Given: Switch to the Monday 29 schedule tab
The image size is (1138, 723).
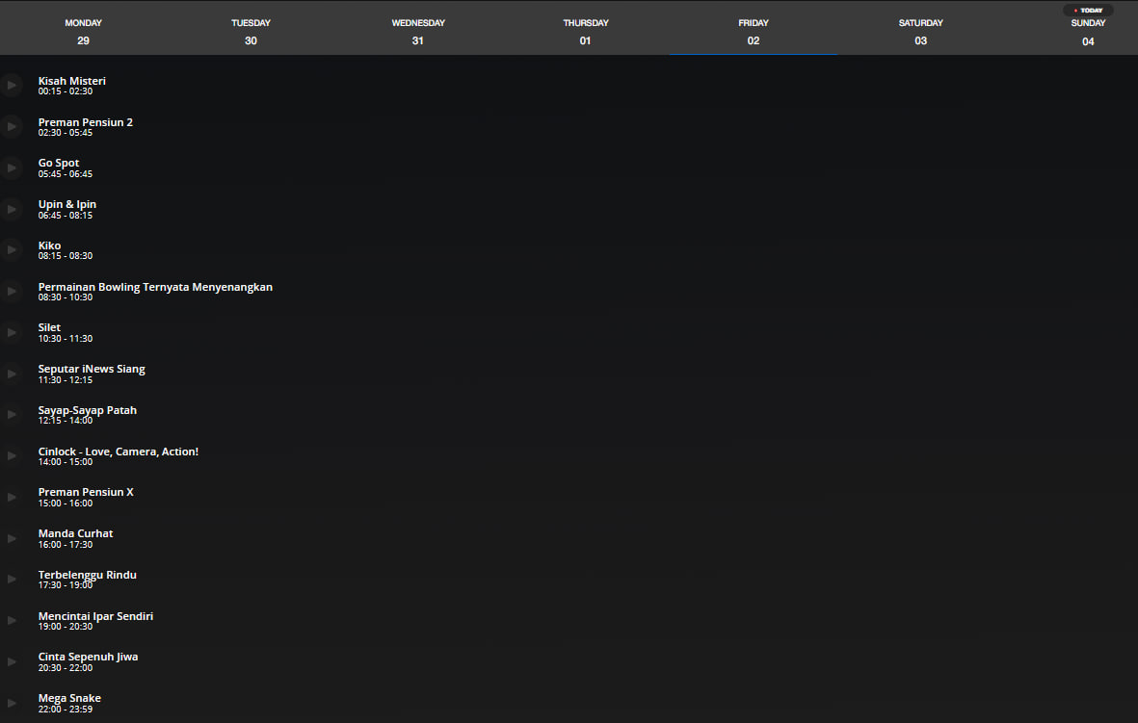Looking at the screenshot, I should (84, 32).
